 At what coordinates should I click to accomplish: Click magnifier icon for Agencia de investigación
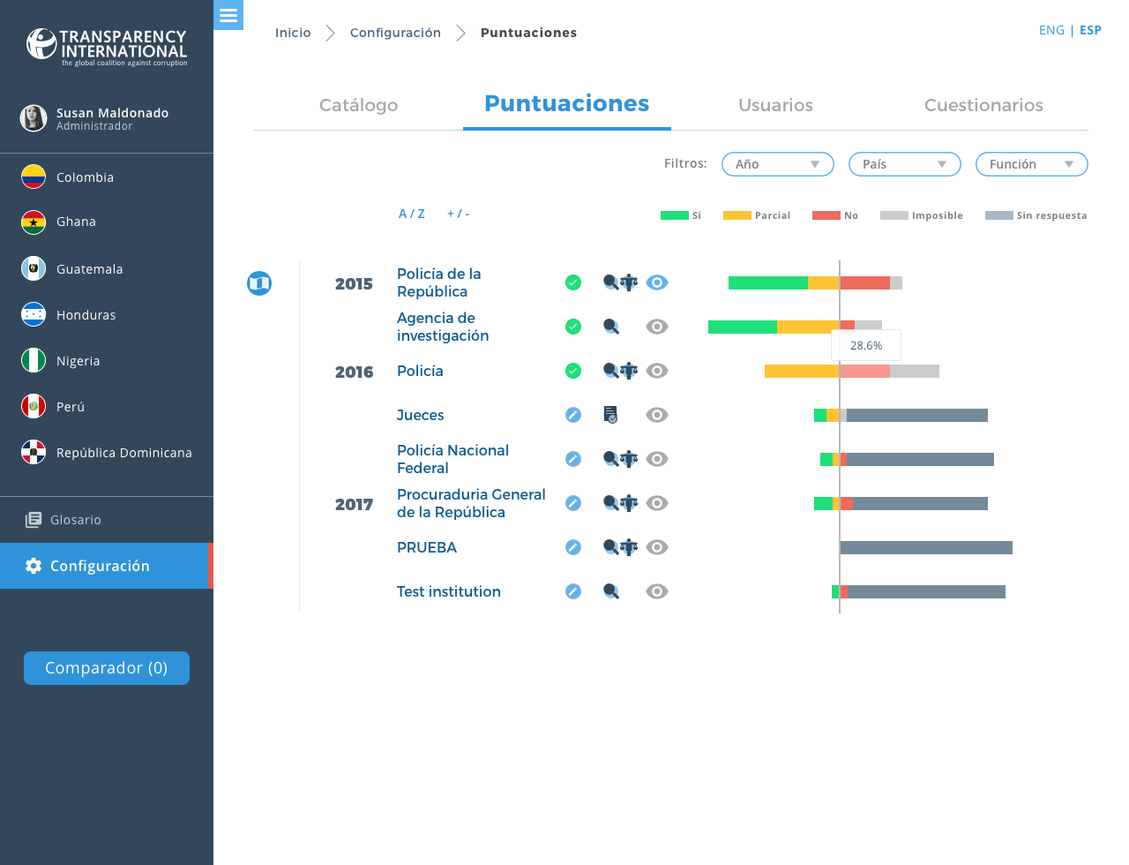(x=610, y=327)
